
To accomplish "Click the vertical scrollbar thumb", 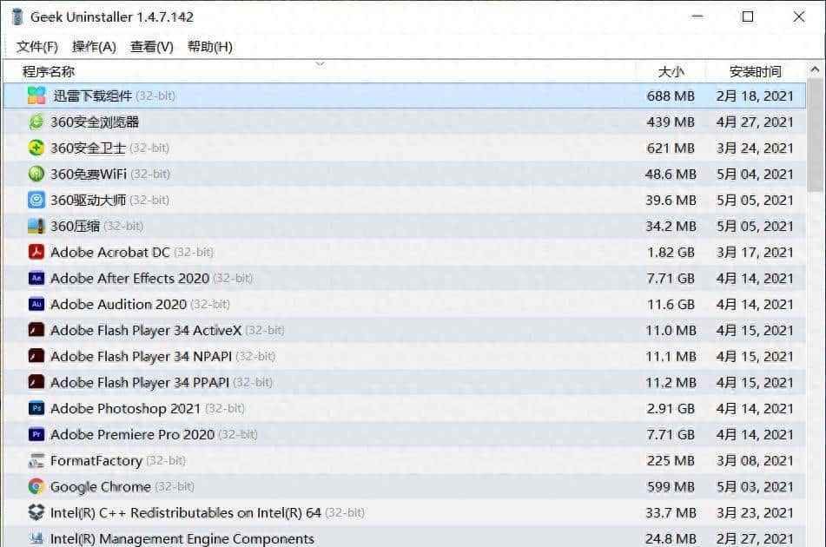I will tap(816, 135).
